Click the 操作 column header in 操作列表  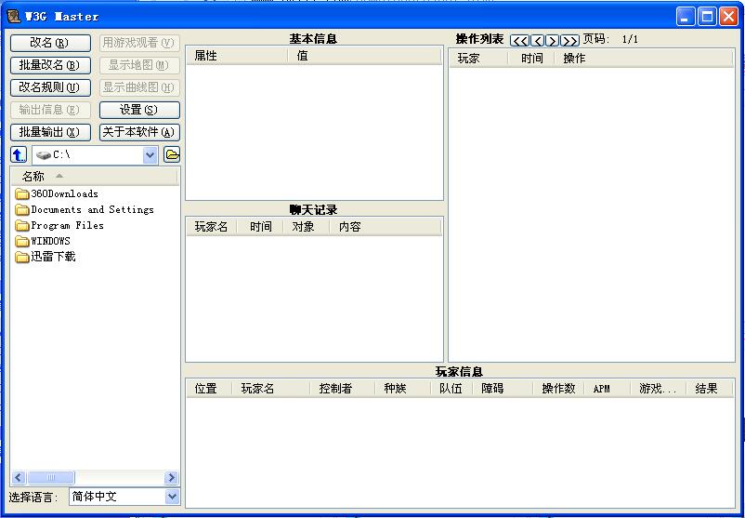coord(644,59)
